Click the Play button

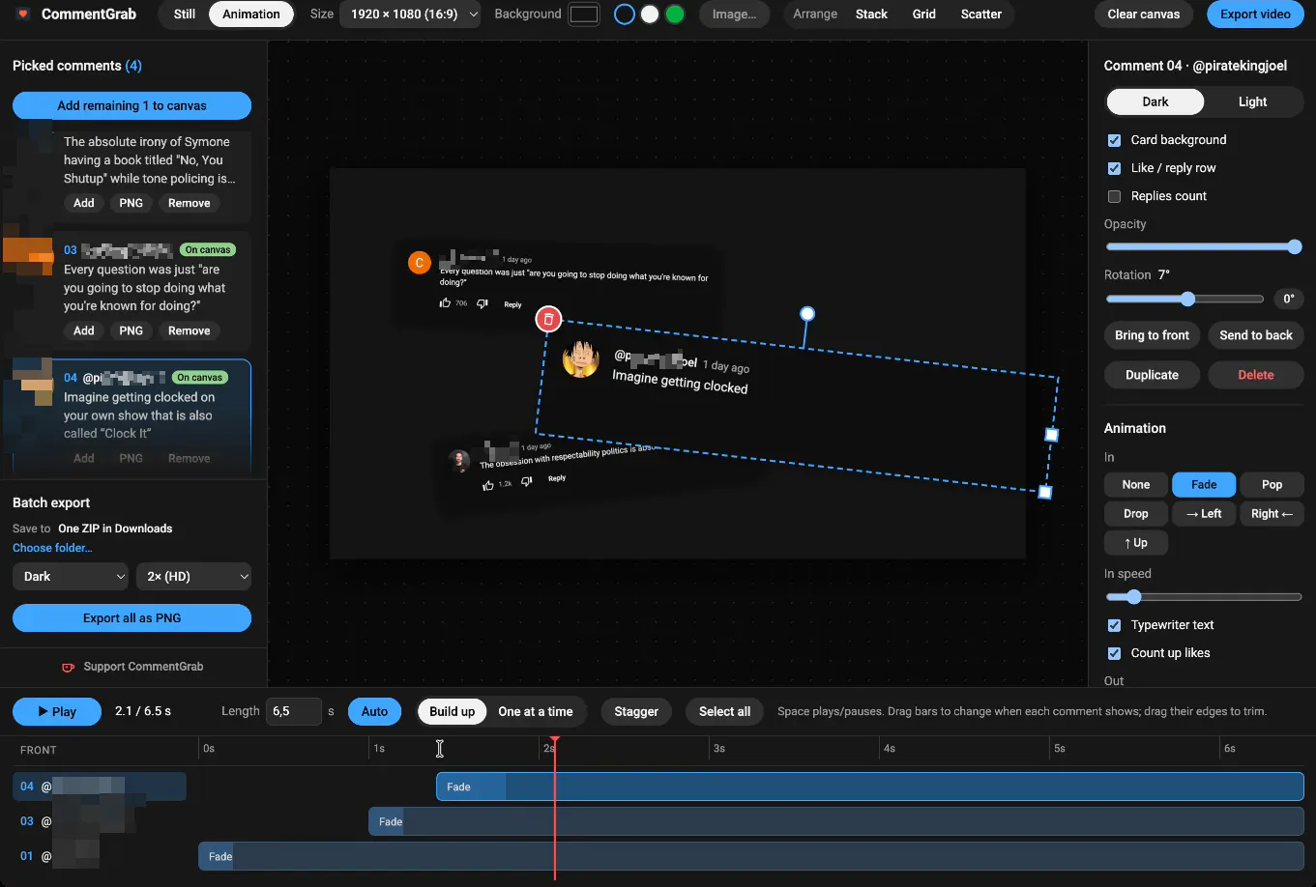pyautogui.click(x=57, y=711)
